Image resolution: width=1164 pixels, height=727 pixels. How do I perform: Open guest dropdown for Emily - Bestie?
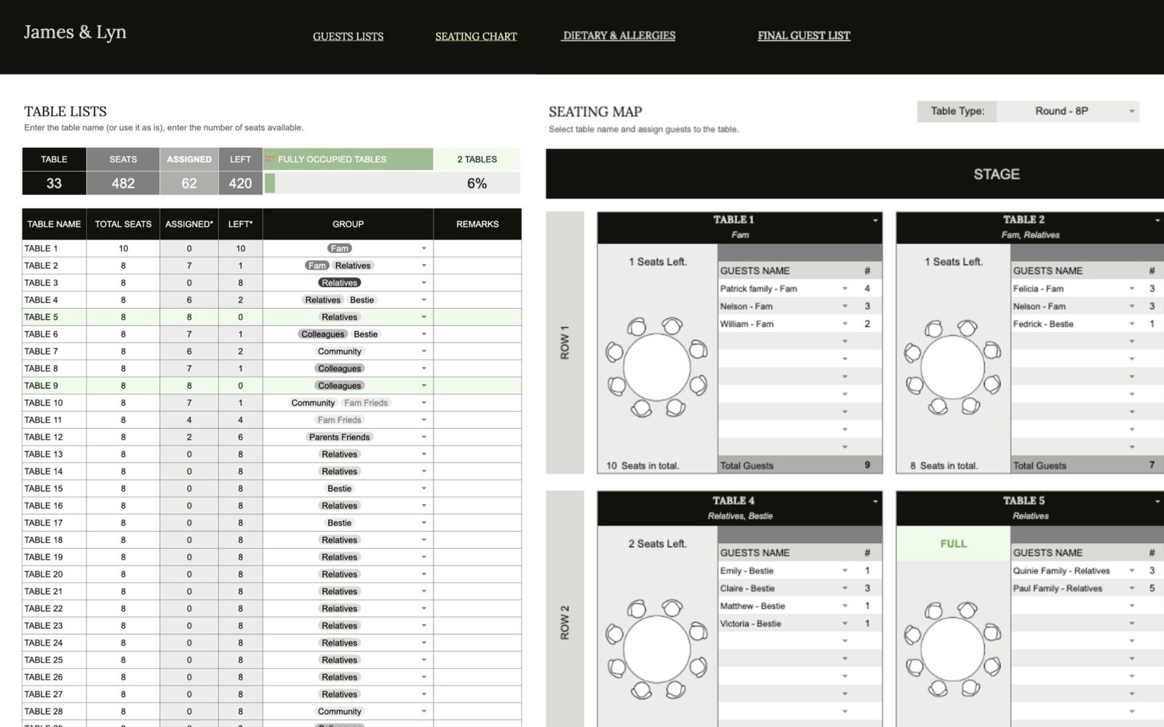[845, 571]
